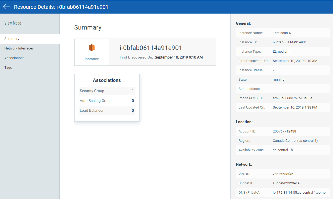Click Instance Type value t2.medium
The width and height of the screenshot is (333, 199).
pyautogui.click(x=281, y=52)
